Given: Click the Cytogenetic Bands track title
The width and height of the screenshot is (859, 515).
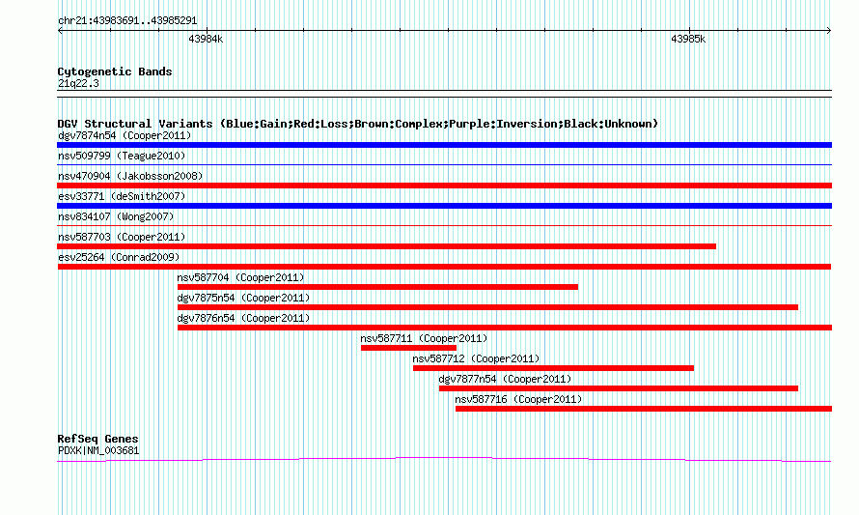Looking at the screenshot, I should click(115, 72).
